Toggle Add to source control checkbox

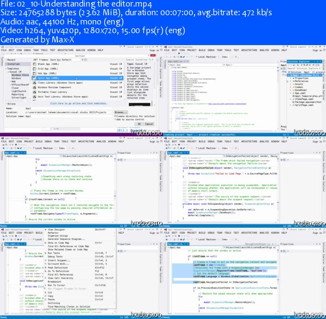pos(115,120)
